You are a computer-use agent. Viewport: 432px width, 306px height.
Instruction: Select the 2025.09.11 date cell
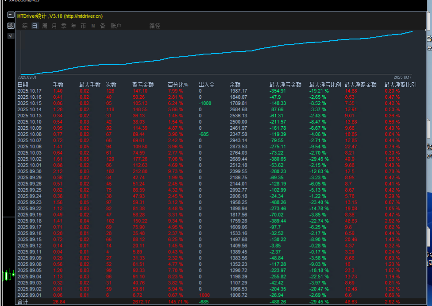30,252
